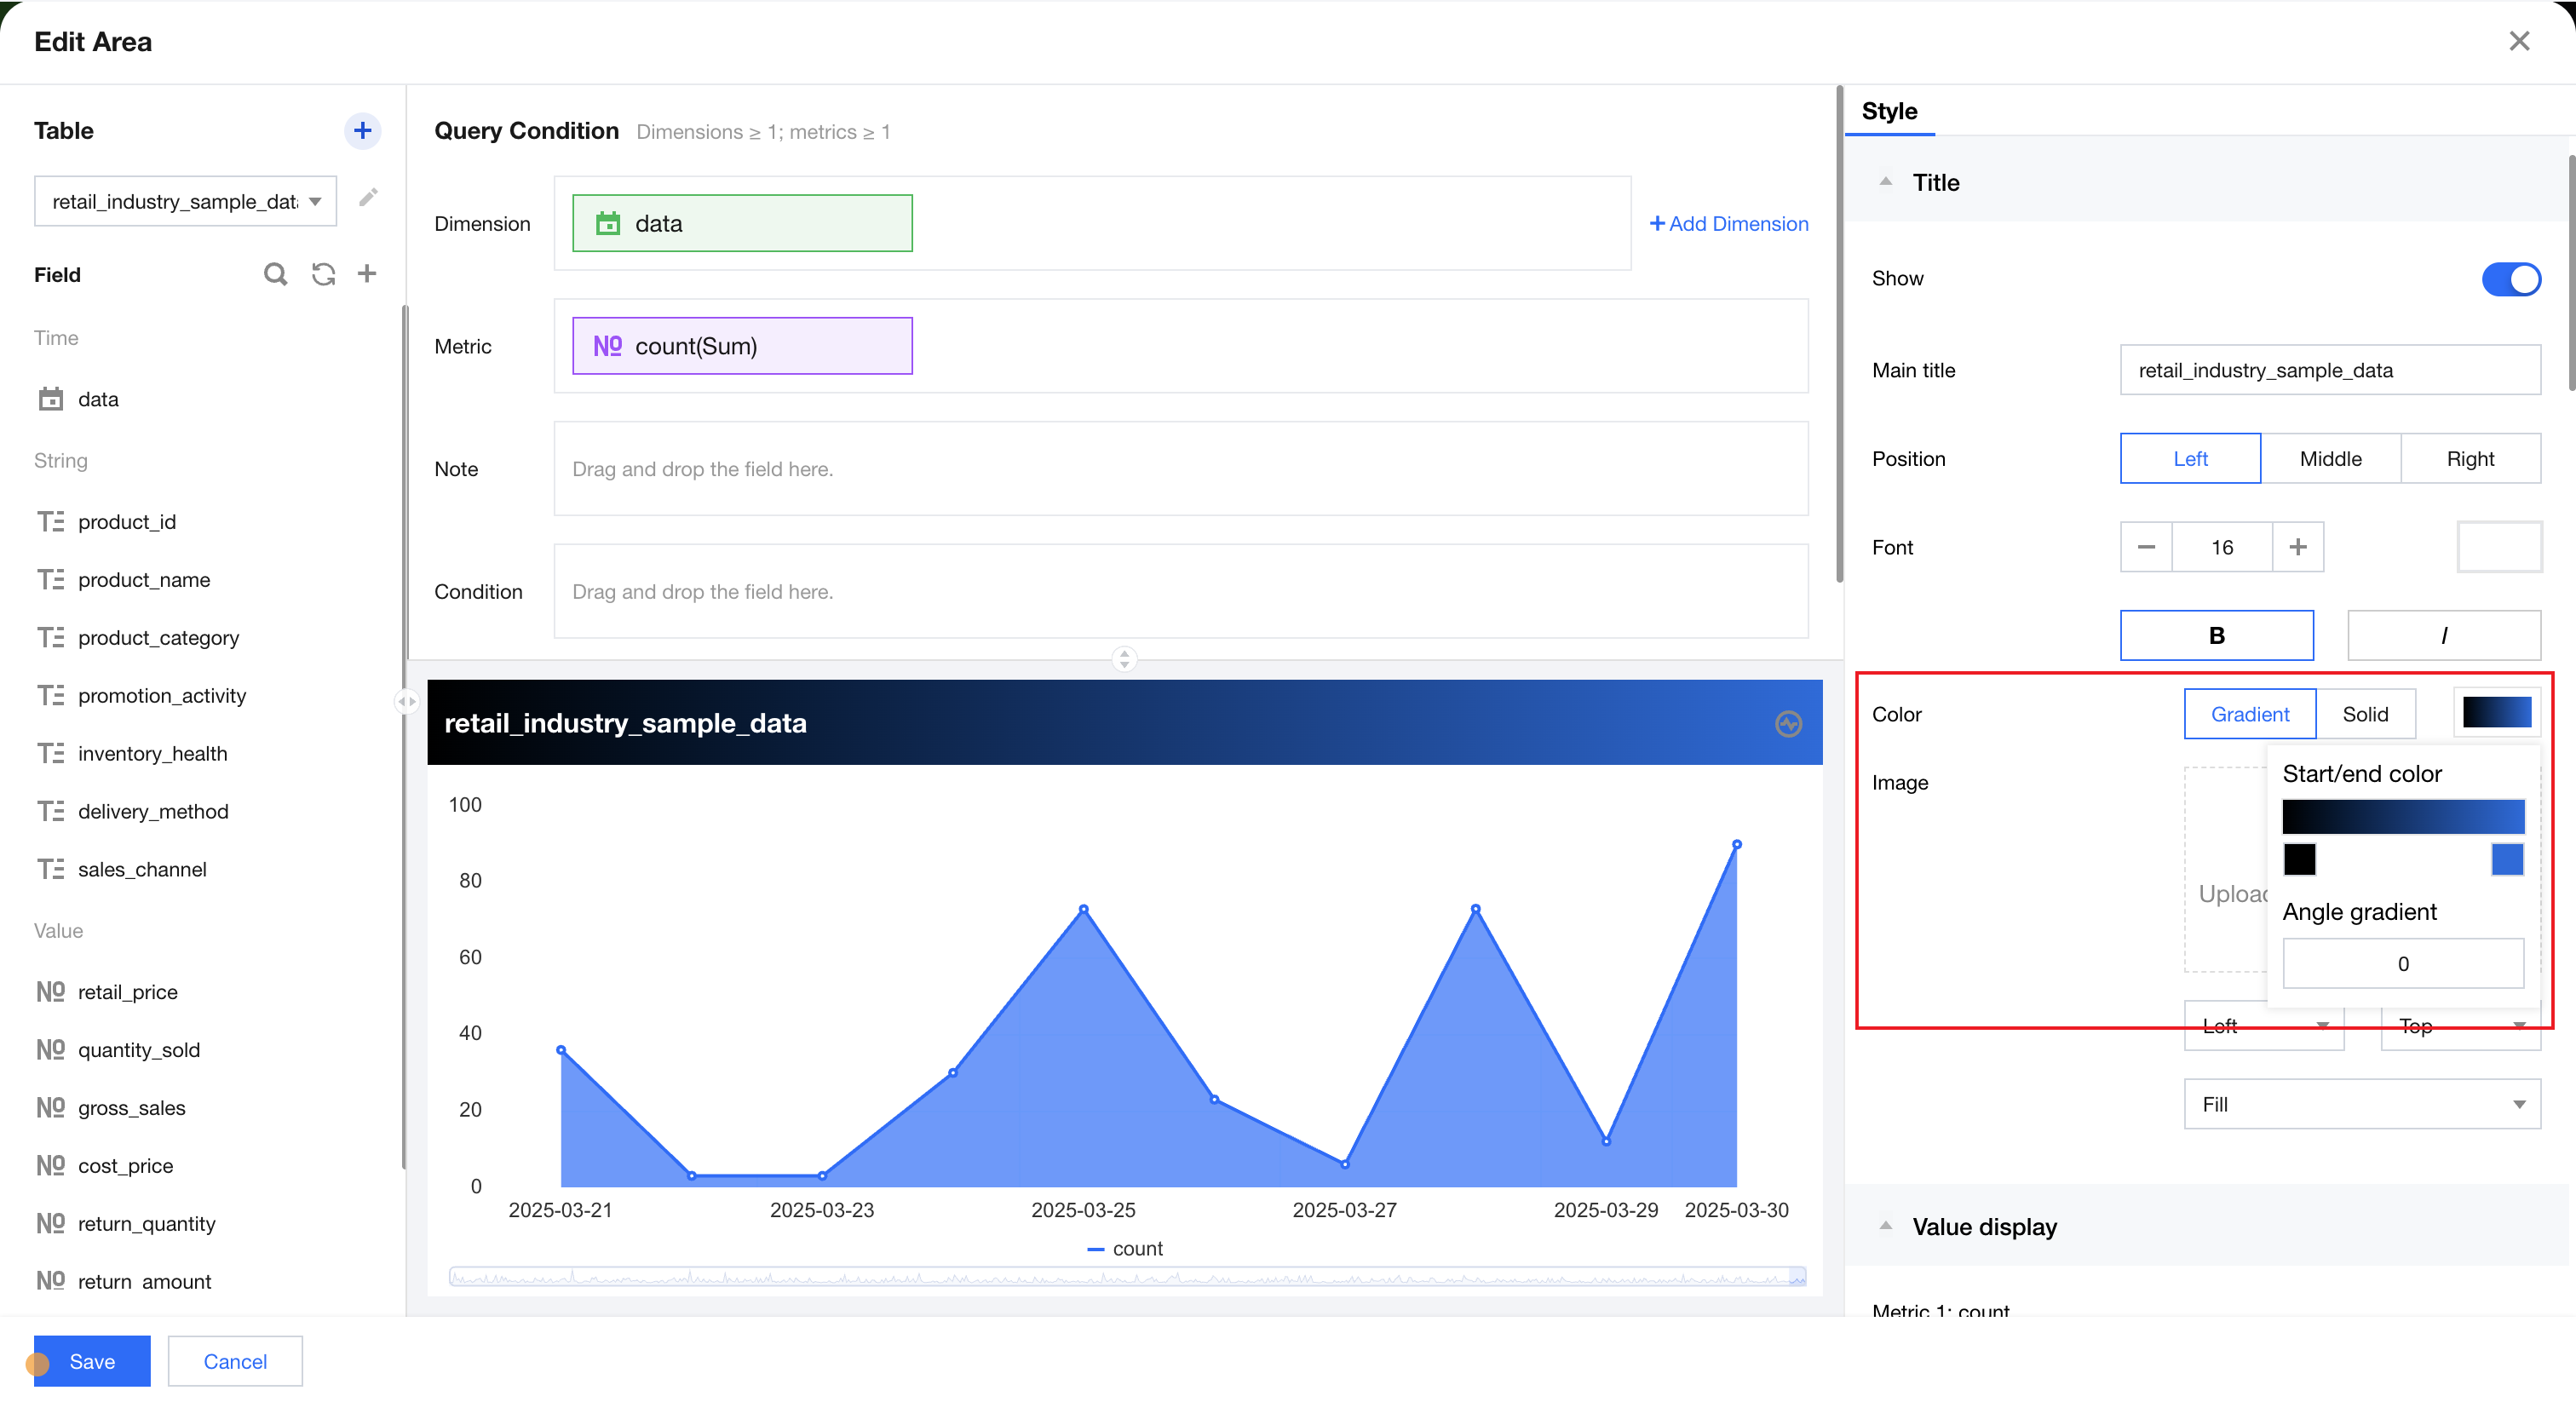Choose Solid color mode
The height and width of the screenshot is (1402, 2576).
(2364, 714)
